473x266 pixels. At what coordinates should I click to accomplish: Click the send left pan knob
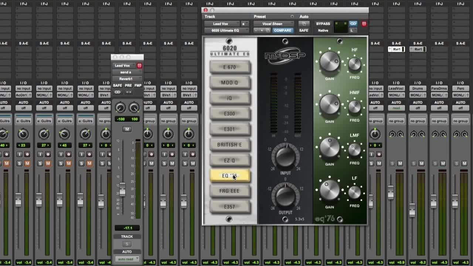click(120, 108)
